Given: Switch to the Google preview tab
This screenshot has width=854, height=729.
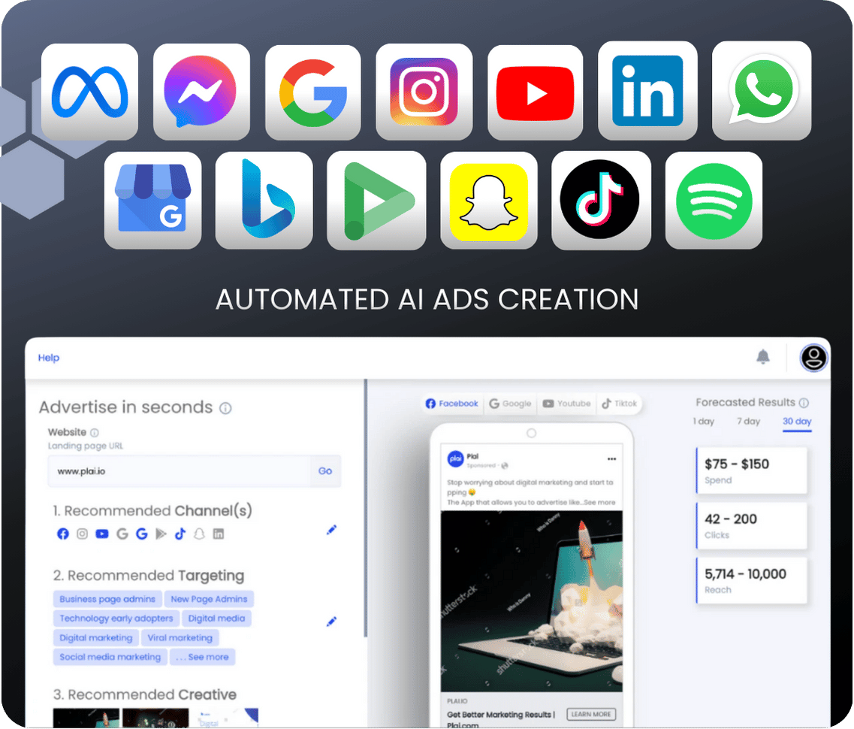Looking at the screenshot, I should tap(511, 404).
